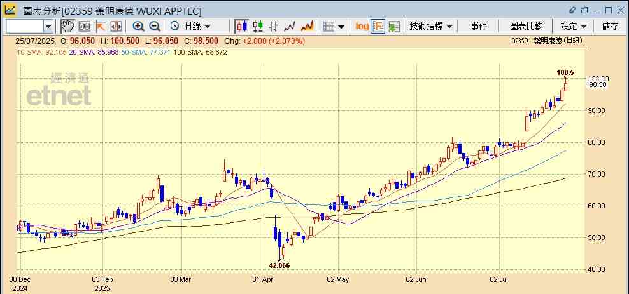The image size is (629, 294).
Task: Click the stock code input field
Action: point(24,27)
